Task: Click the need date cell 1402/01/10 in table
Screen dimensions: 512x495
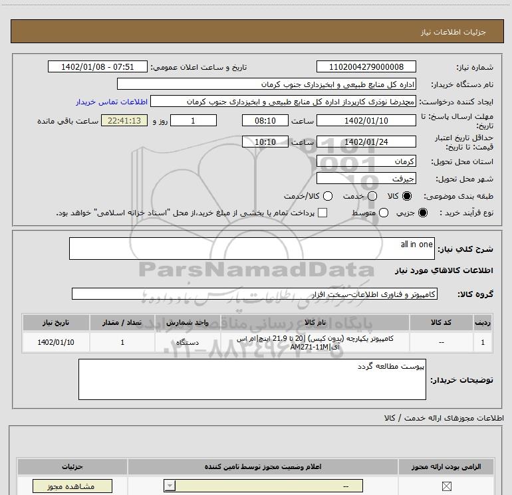Action: click(56, 342)
